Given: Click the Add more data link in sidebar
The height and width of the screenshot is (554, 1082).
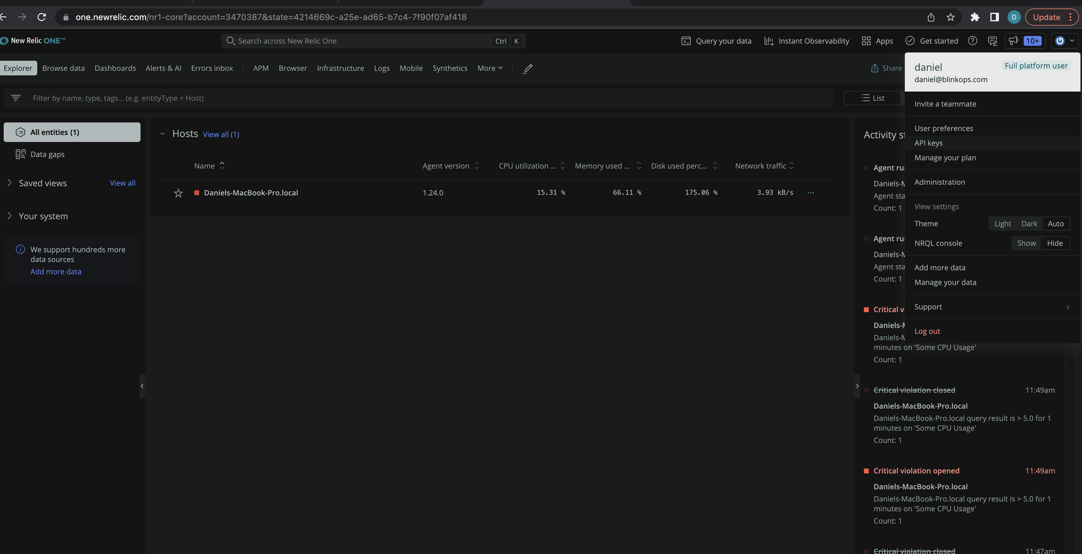Looking at the screenshot, I should coord(56,272).
